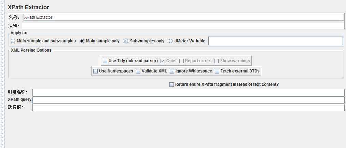Click the XPath query input field
Screen dimensions: 346x148
(x=189, y=100)
